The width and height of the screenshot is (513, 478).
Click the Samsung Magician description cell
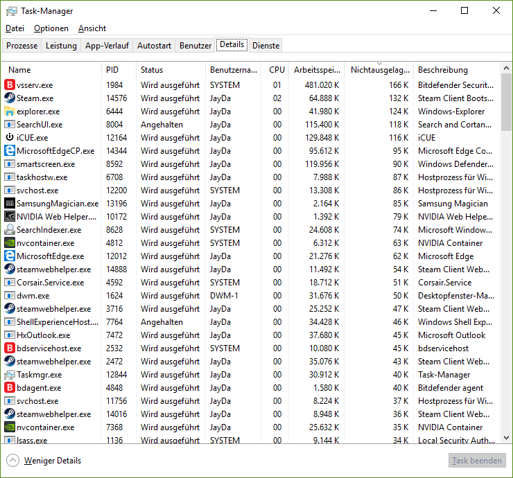(x=453, y=204)
